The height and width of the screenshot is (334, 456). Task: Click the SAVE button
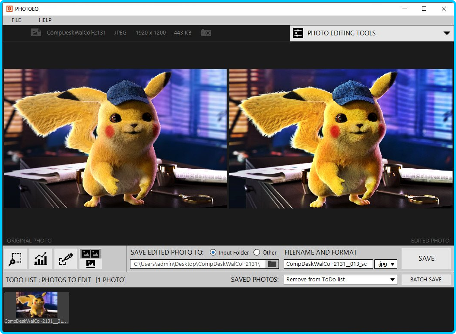click(426, 258)
